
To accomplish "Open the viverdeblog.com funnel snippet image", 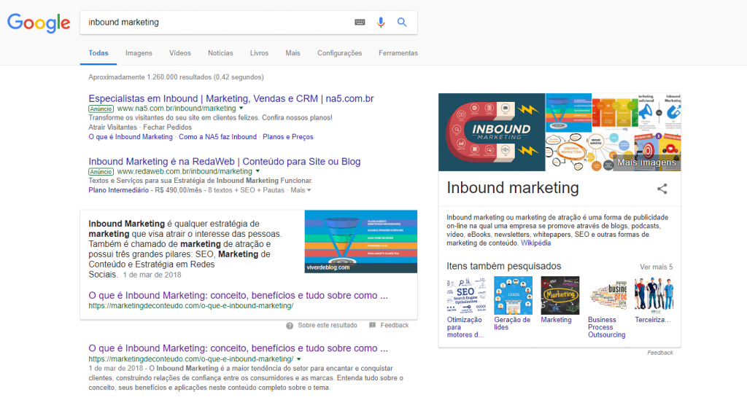I will pyautogui.click(x=360, y=242).
